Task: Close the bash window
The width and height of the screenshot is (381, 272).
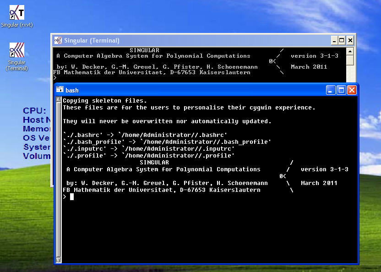Action: click(352, 90)
